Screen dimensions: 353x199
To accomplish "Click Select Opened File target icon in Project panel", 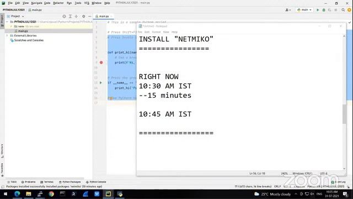I will (64, 16).
